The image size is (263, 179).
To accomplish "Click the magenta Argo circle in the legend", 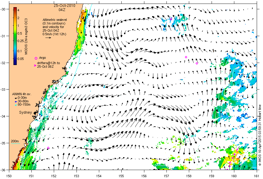I will (36, 58).
